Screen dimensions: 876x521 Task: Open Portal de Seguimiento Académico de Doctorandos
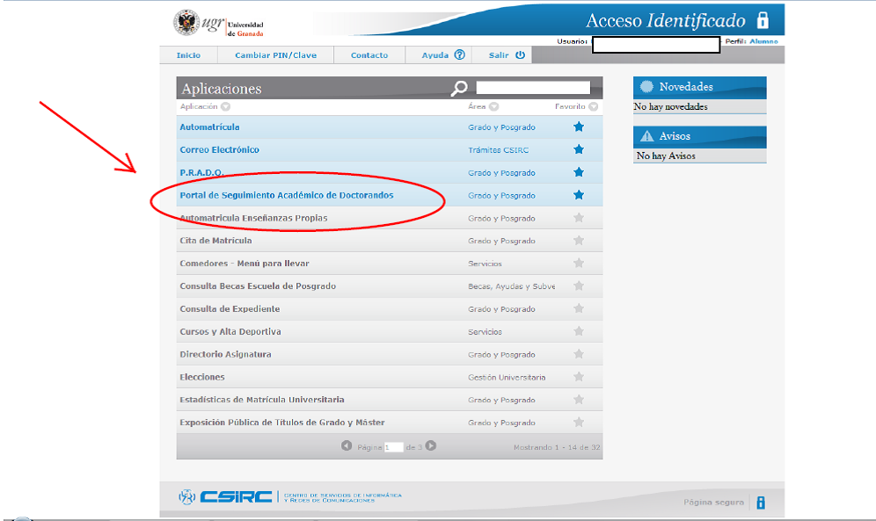(x=286, y=195)
